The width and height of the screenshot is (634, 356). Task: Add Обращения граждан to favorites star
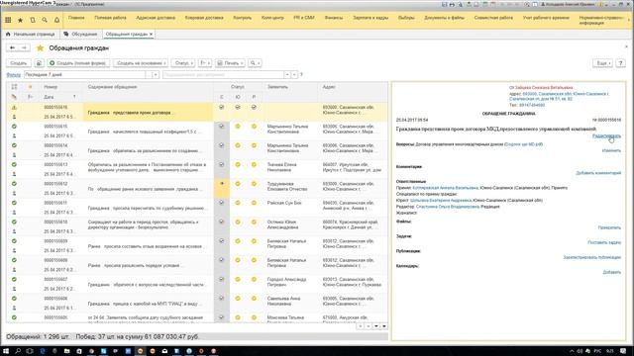tap(40, 48)
